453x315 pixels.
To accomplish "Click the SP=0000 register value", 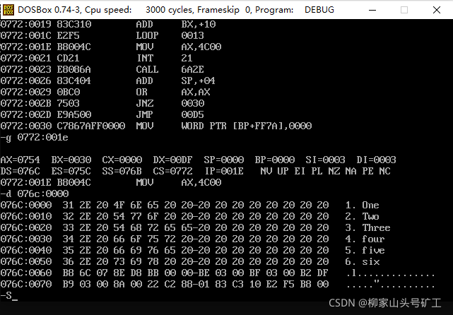I will click(223, 160).
